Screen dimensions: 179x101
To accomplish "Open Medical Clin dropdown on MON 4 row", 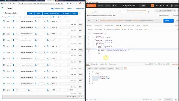I will (x=27, y=21).
